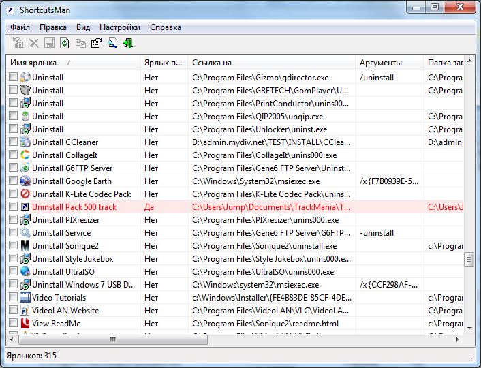Click the delete (X) toolbar icon
This screenshot has width=481, height=368.
pyautogui.click(x=34, y=43)
